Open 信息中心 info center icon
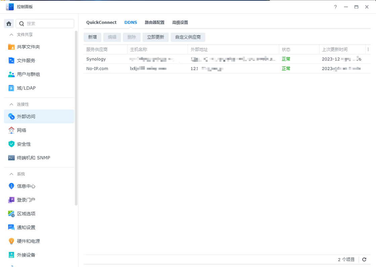Screen dimensions: 376x267 pos(11,186)
